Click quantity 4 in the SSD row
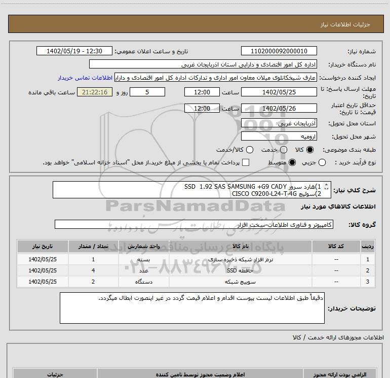This screenshot has width=390, height=378. 93,270
